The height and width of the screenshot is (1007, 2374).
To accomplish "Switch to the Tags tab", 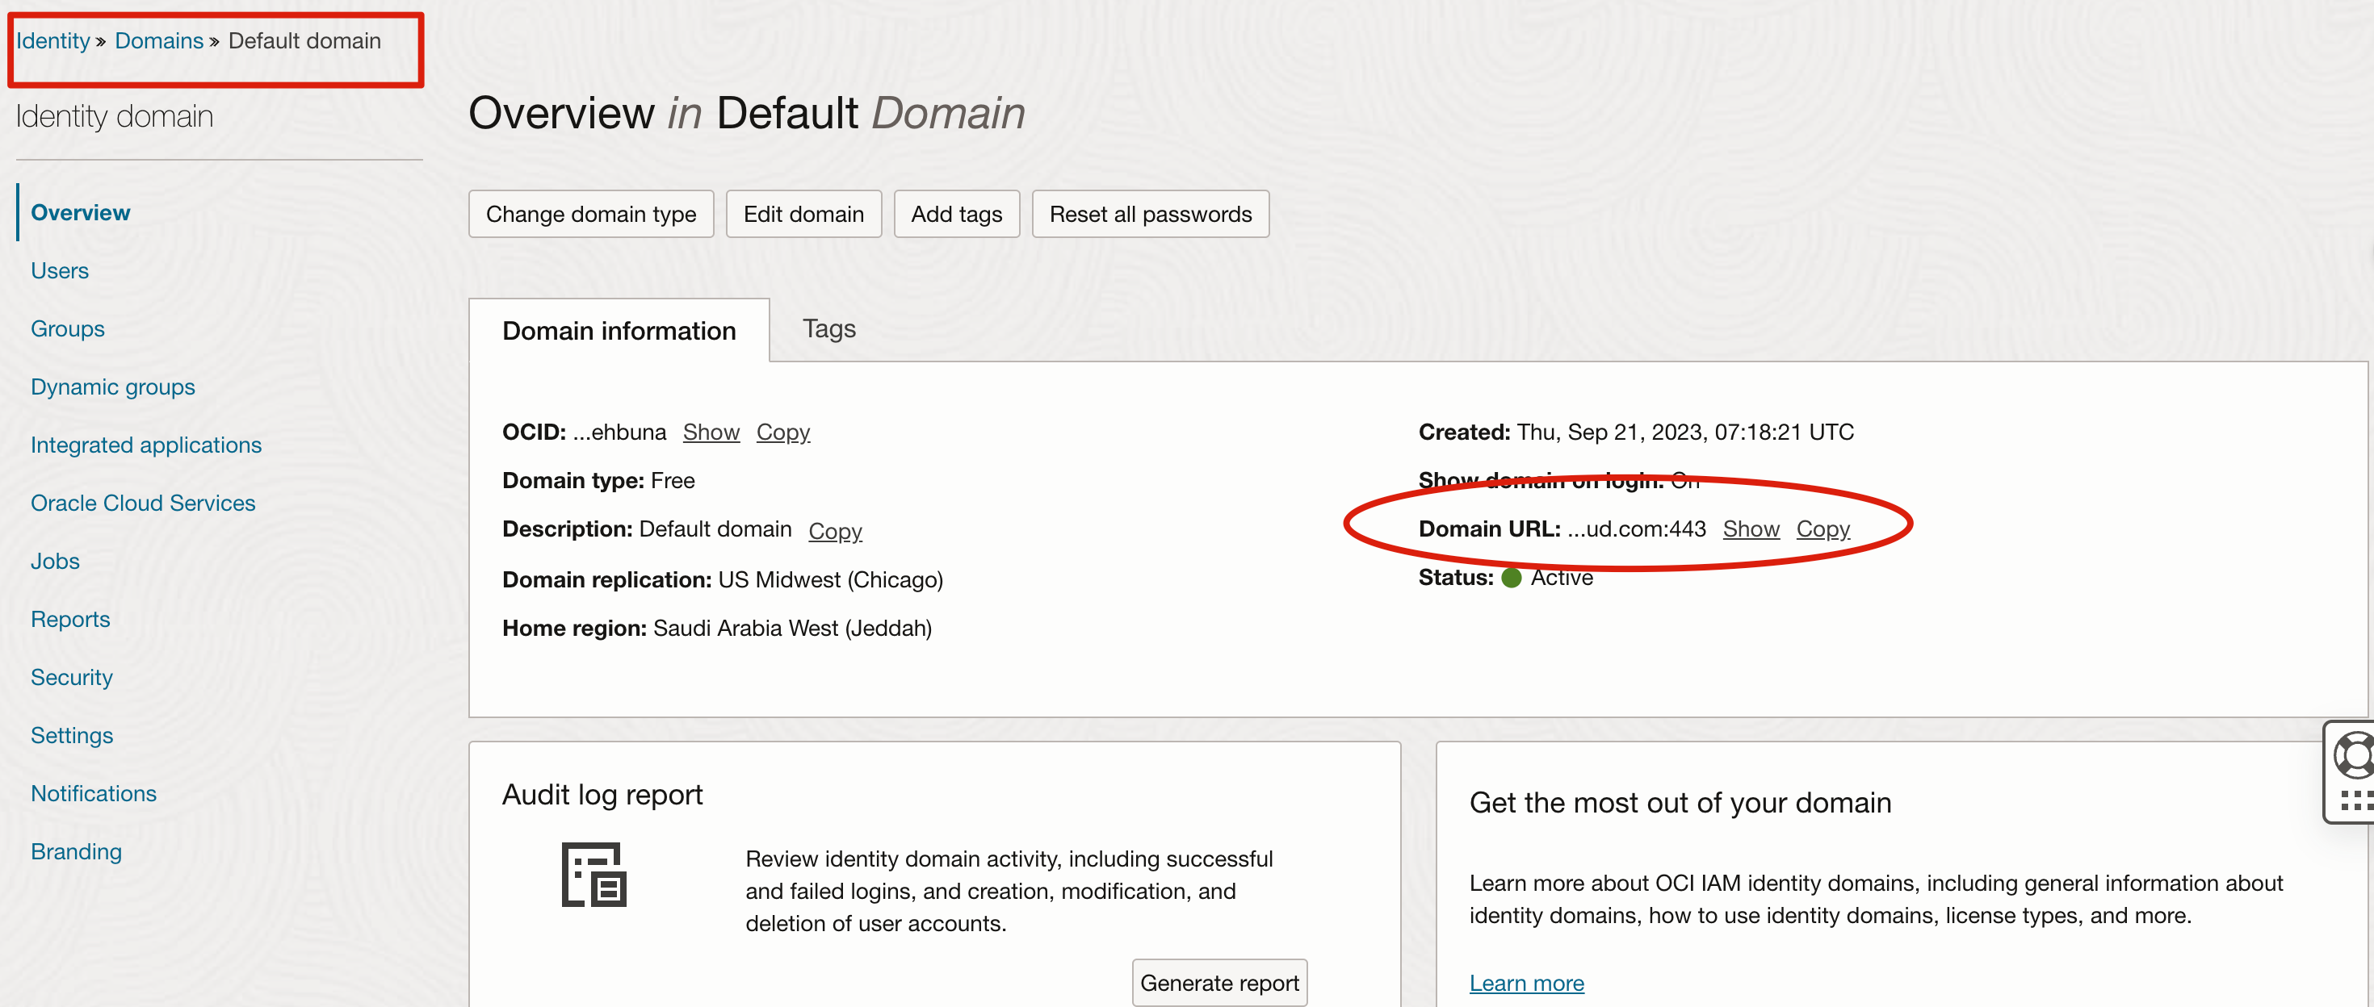I will [x=828, y=329].
